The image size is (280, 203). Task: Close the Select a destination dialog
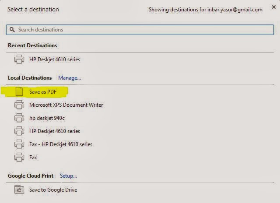pyautogui.click(x=274, y=7)
